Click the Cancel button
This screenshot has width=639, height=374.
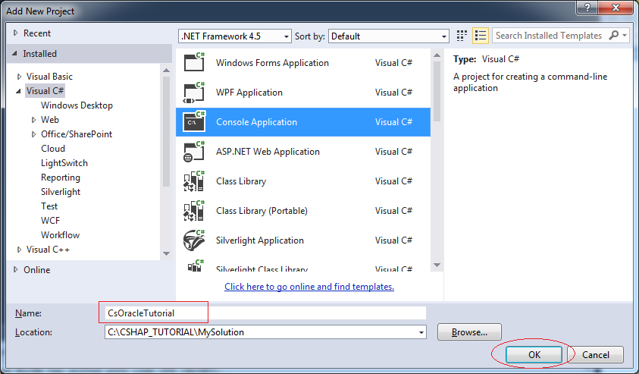595,355
